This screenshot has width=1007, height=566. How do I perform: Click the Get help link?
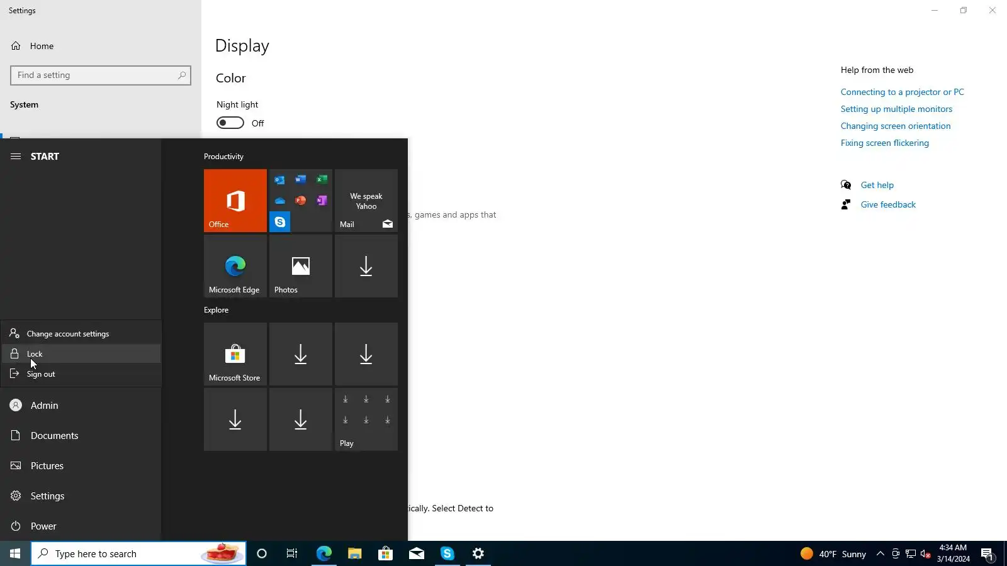tap(877, 185)
